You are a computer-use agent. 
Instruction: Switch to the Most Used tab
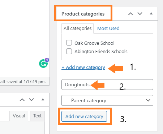108,29
